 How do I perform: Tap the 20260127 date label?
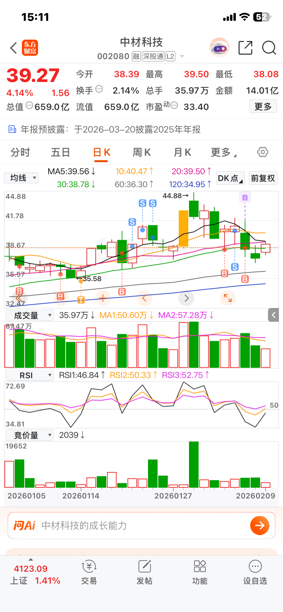coord(173,496)
